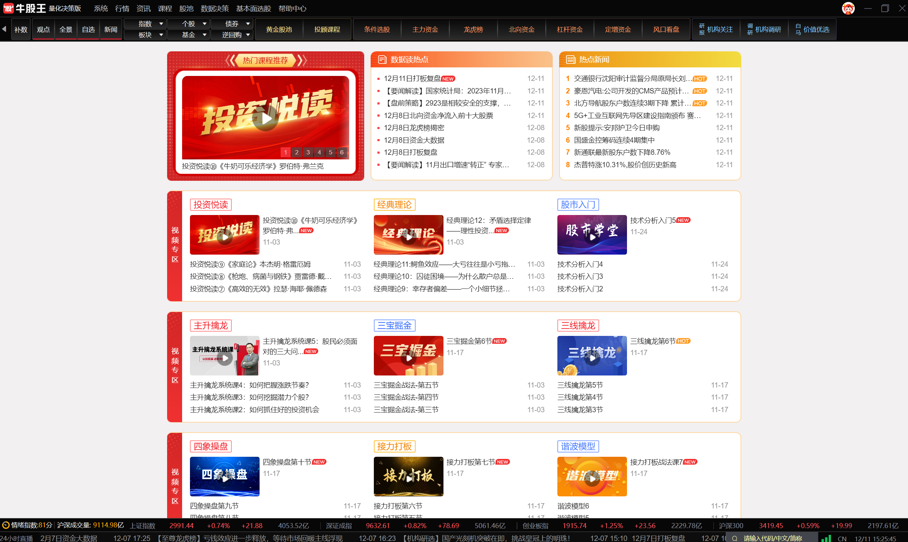Click the stock code search input field
The width and height of the screenshot is (908, 542).
click(x=772, y=538)
